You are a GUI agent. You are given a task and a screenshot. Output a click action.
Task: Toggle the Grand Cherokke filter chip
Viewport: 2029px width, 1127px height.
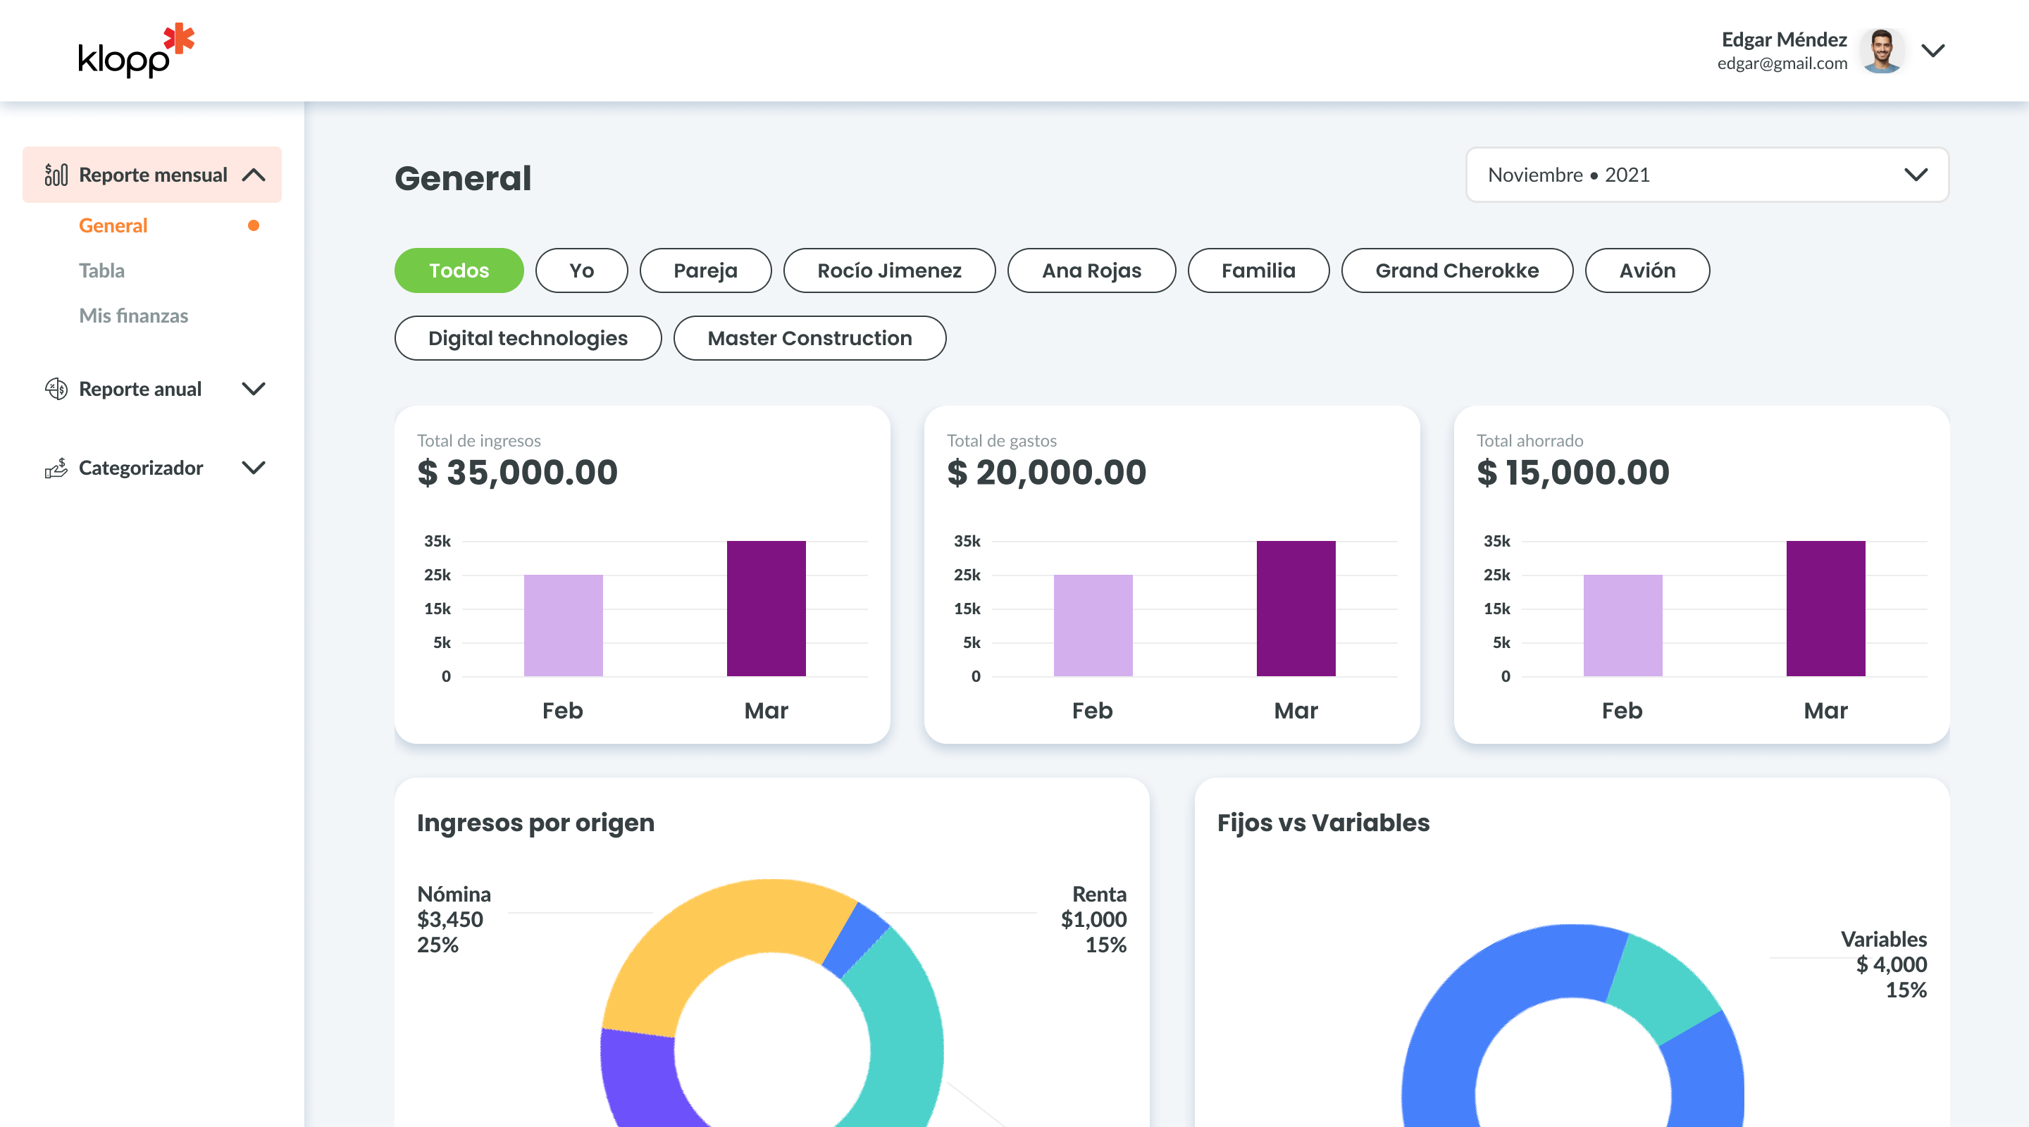click(x=1456, y=270)
